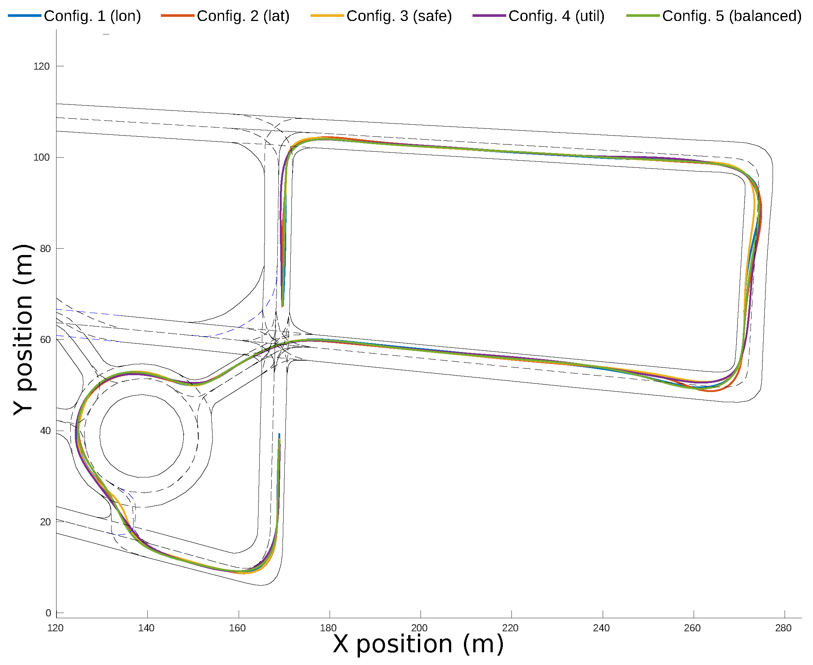Select the X position (m) axis label
Image resolution: width=813 pixels, height=665 pixels.
coord(418,644)
